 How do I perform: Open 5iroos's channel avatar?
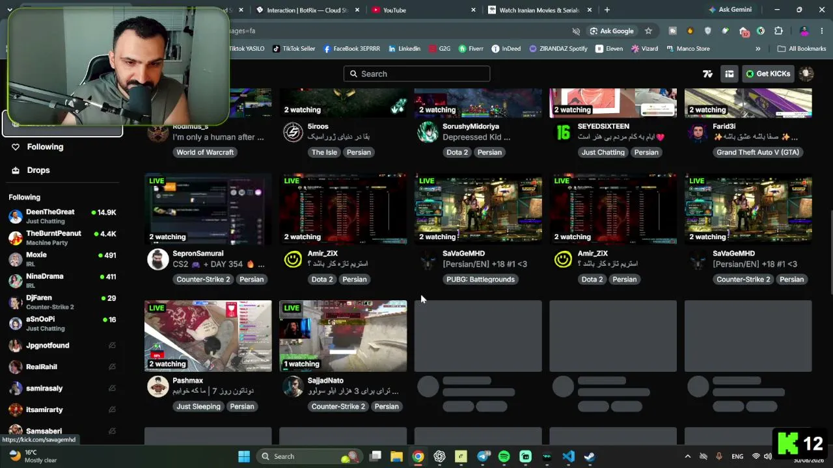293,133
